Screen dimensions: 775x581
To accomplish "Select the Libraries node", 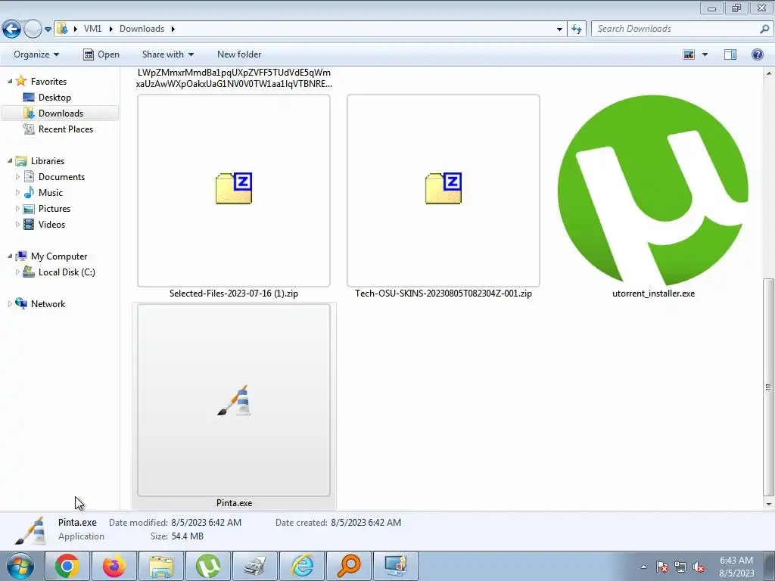I will [x=48, y=161].
